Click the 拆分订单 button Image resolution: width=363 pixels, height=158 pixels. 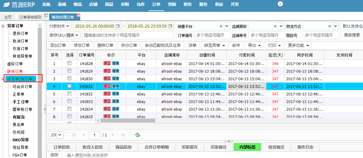[129, 46]
